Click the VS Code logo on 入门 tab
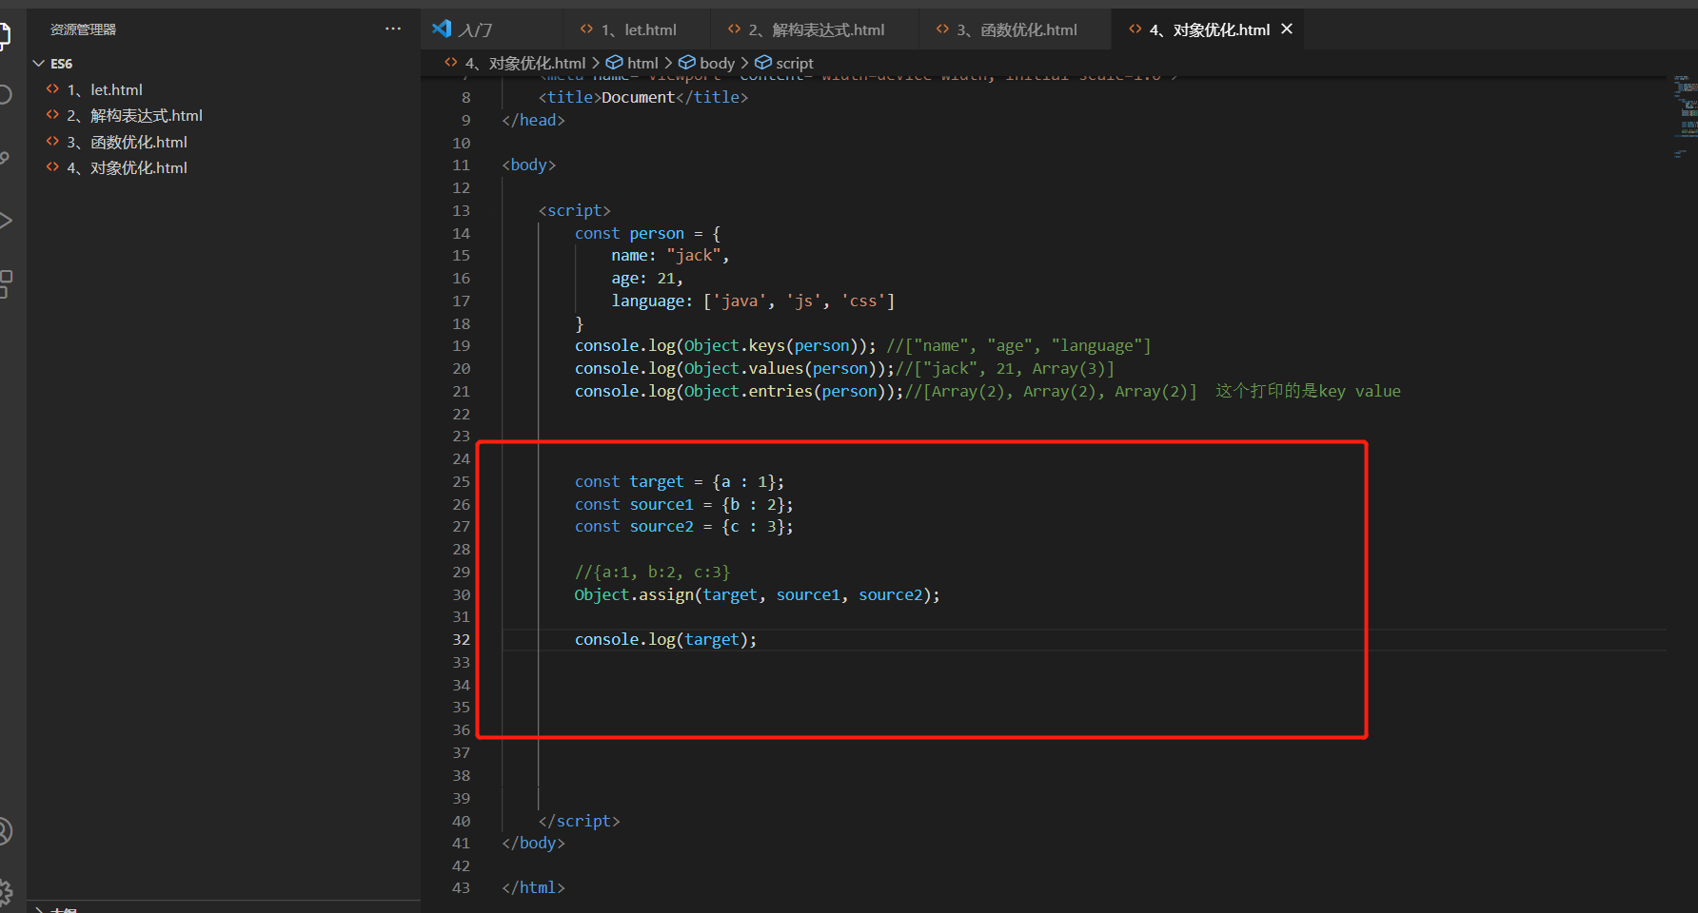 442,29
